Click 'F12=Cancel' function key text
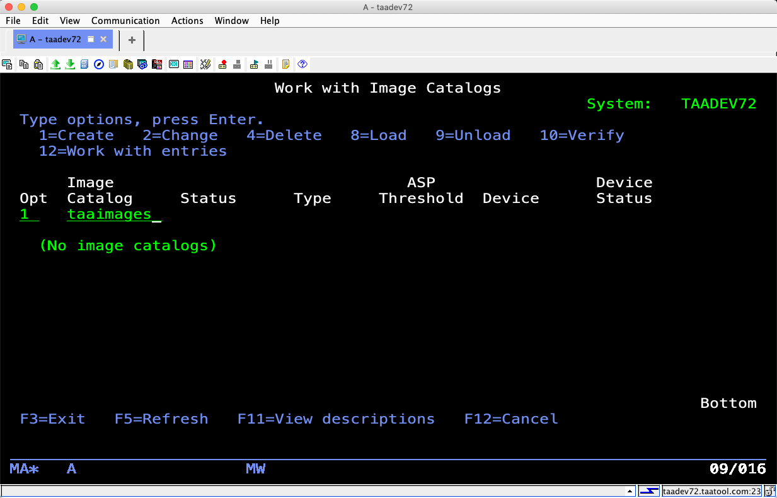 511,419
